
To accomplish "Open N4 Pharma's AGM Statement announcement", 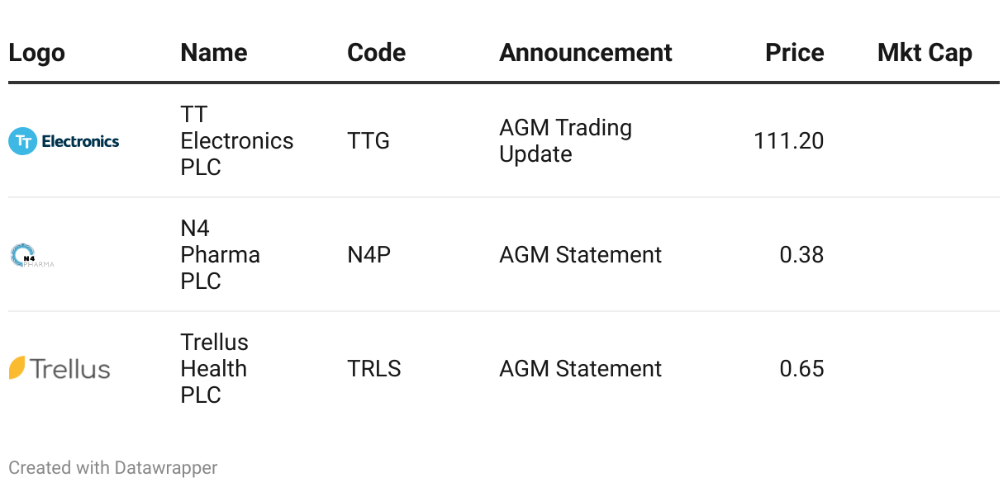I will (x=580, y=255).
